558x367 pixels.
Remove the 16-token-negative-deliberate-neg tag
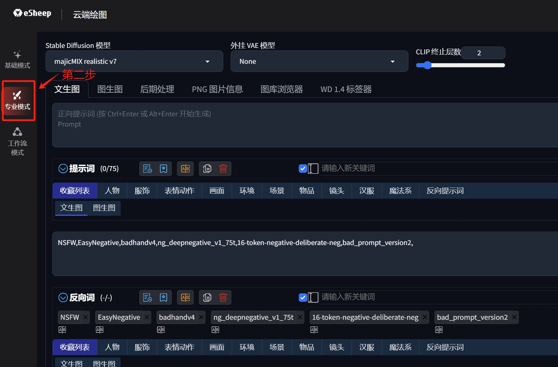click(x=425, y=317)
